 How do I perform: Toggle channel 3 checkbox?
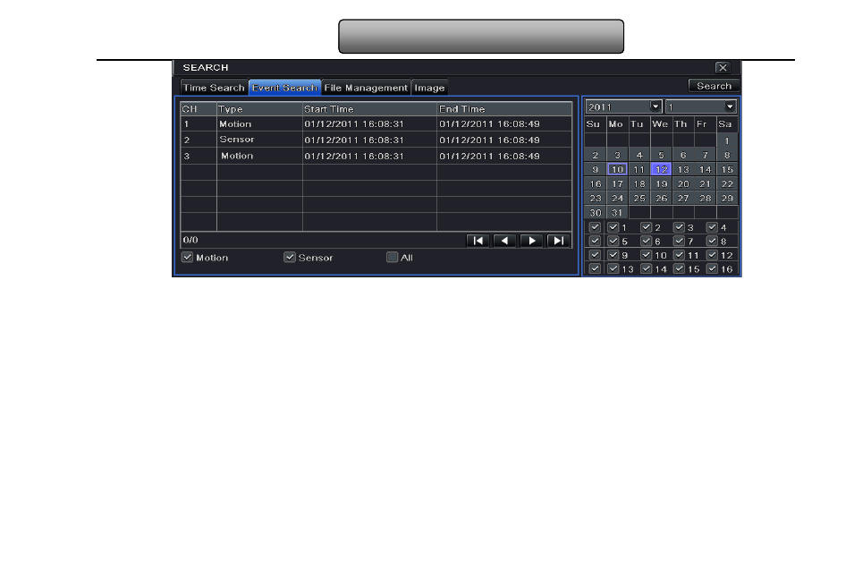point(679,227)
